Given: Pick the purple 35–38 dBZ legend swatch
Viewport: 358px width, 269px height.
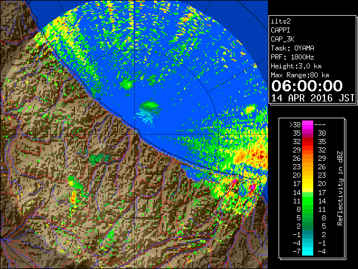Looking at the screenshot, I should (308, 133).
